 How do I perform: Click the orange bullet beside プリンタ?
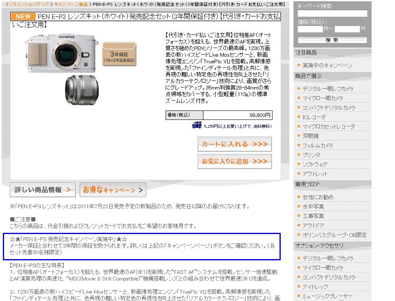299,154
